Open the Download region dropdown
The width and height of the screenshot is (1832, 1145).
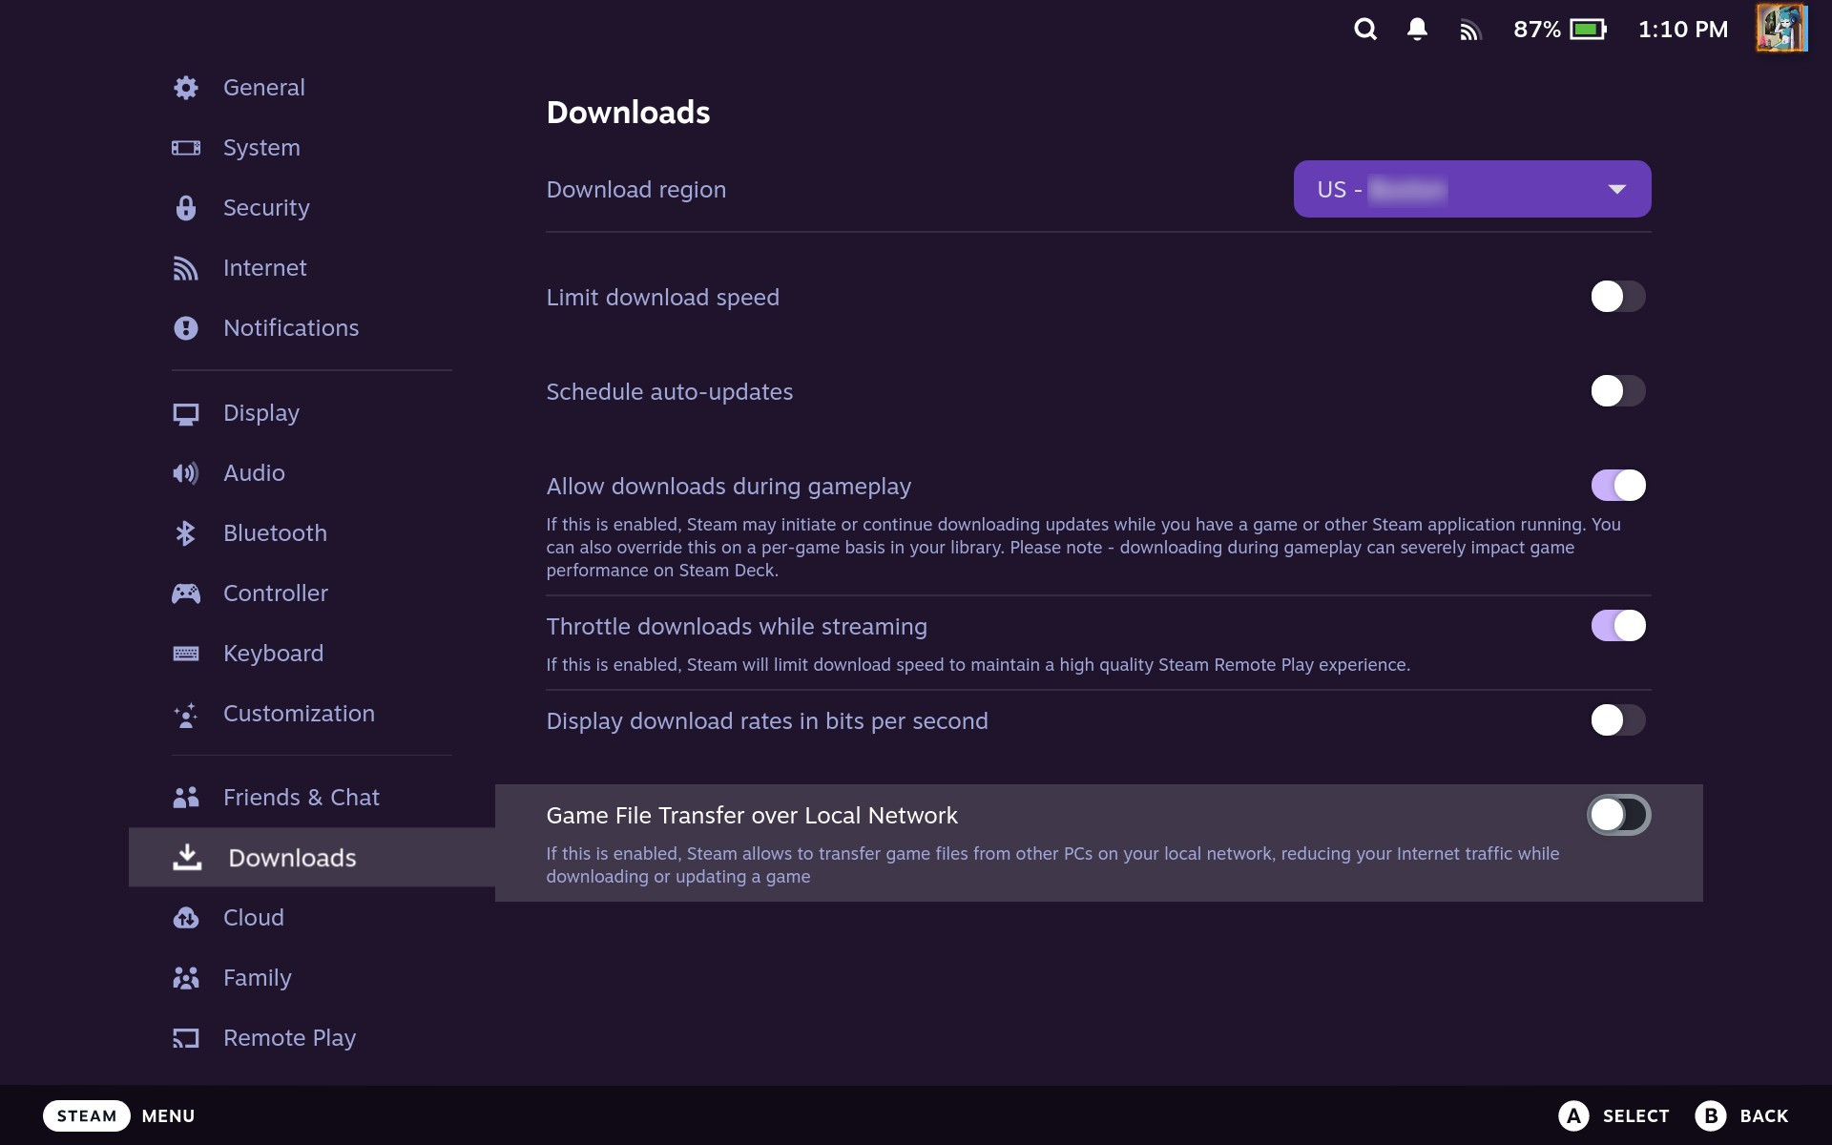coord(1472,189)
